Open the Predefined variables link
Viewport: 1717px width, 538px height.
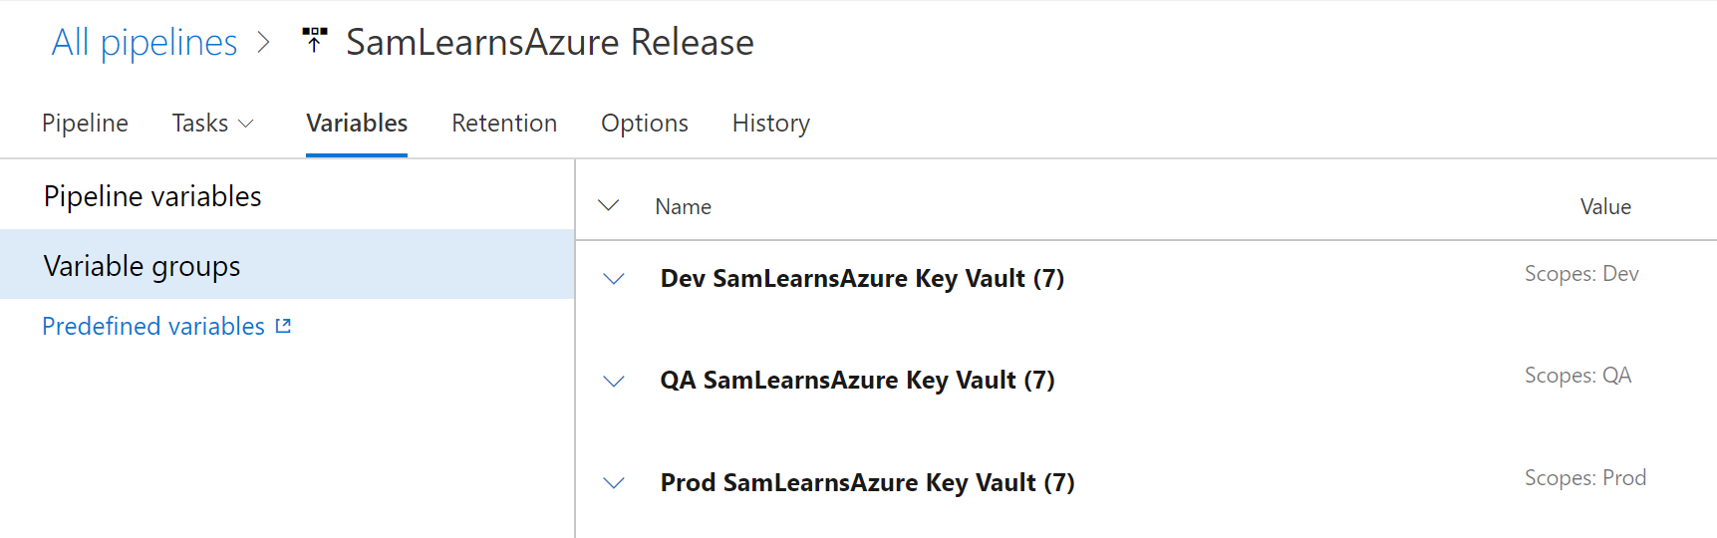153,327
